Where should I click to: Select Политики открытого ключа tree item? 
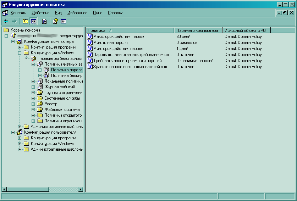(63, 115)
